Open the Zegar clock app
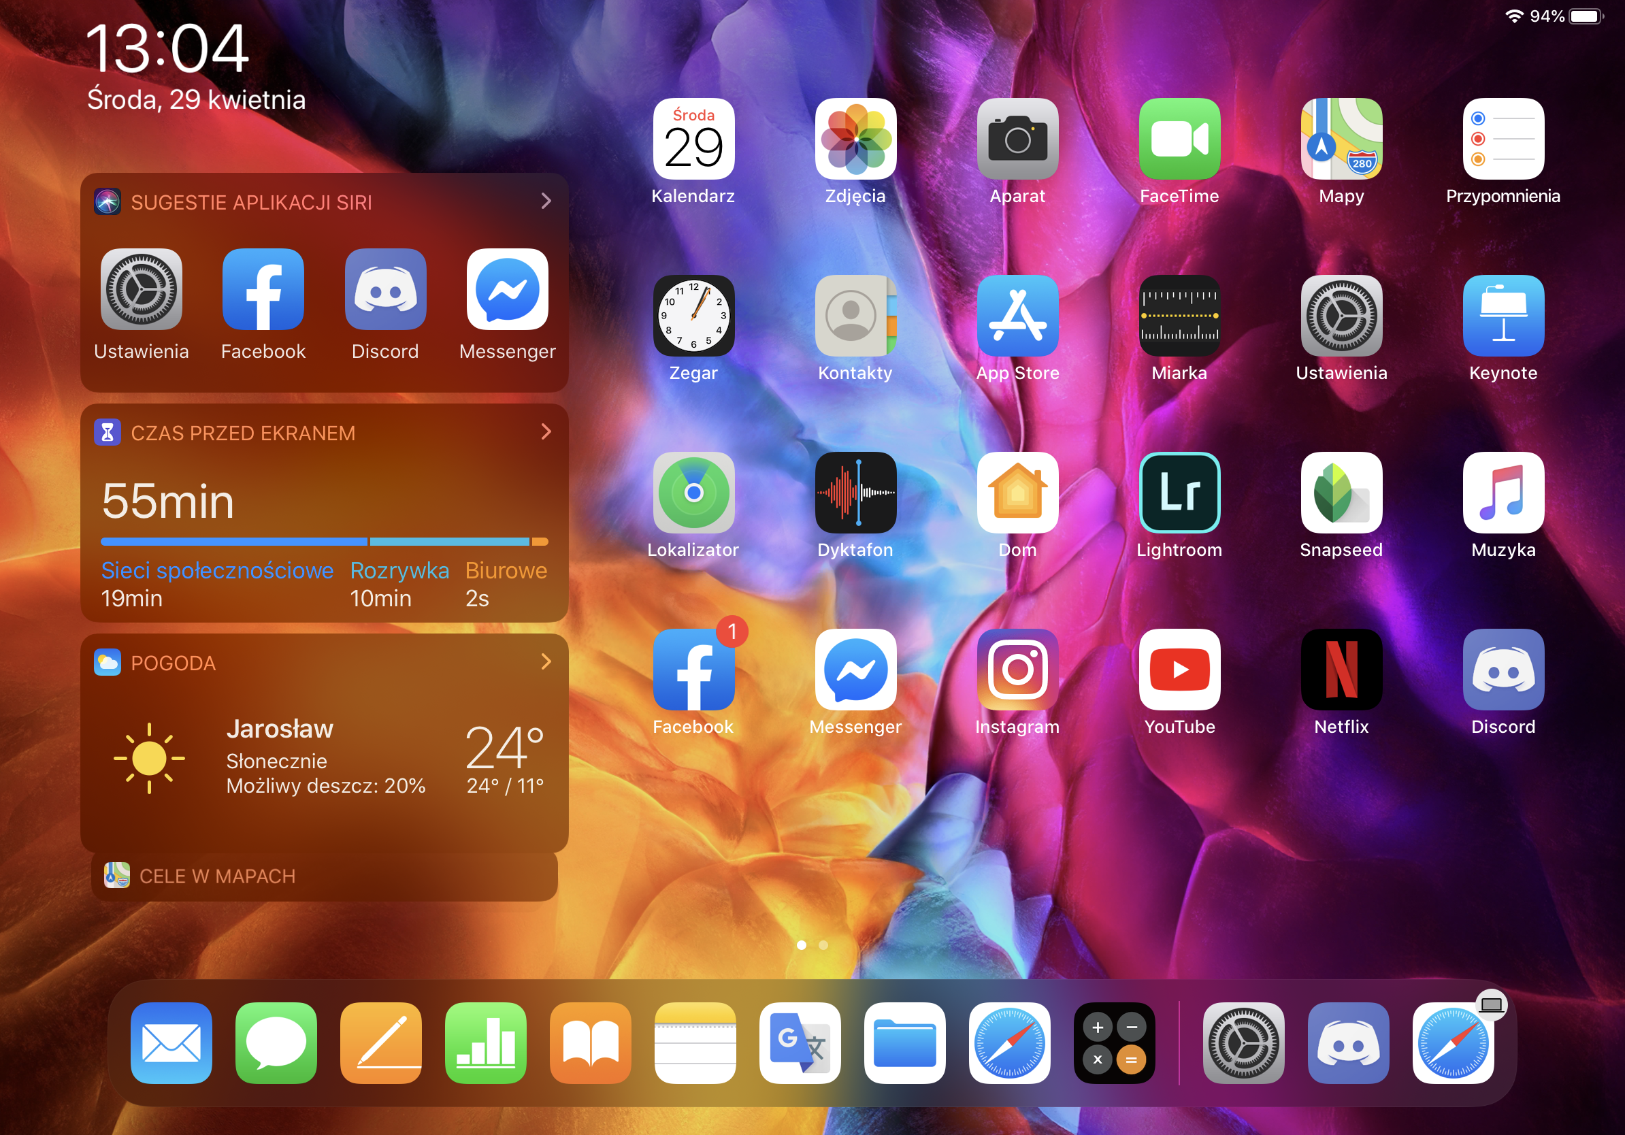The image size is (1625, 1135). pos(693,316)
